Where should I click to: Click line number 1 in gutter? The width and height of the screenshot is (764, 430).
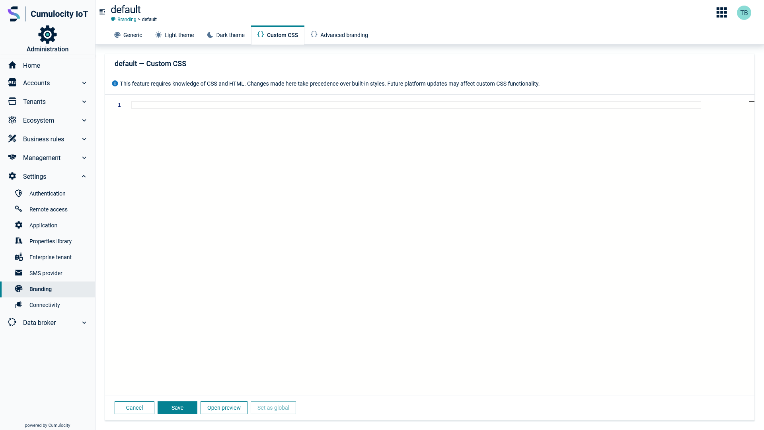pos(119,105)
